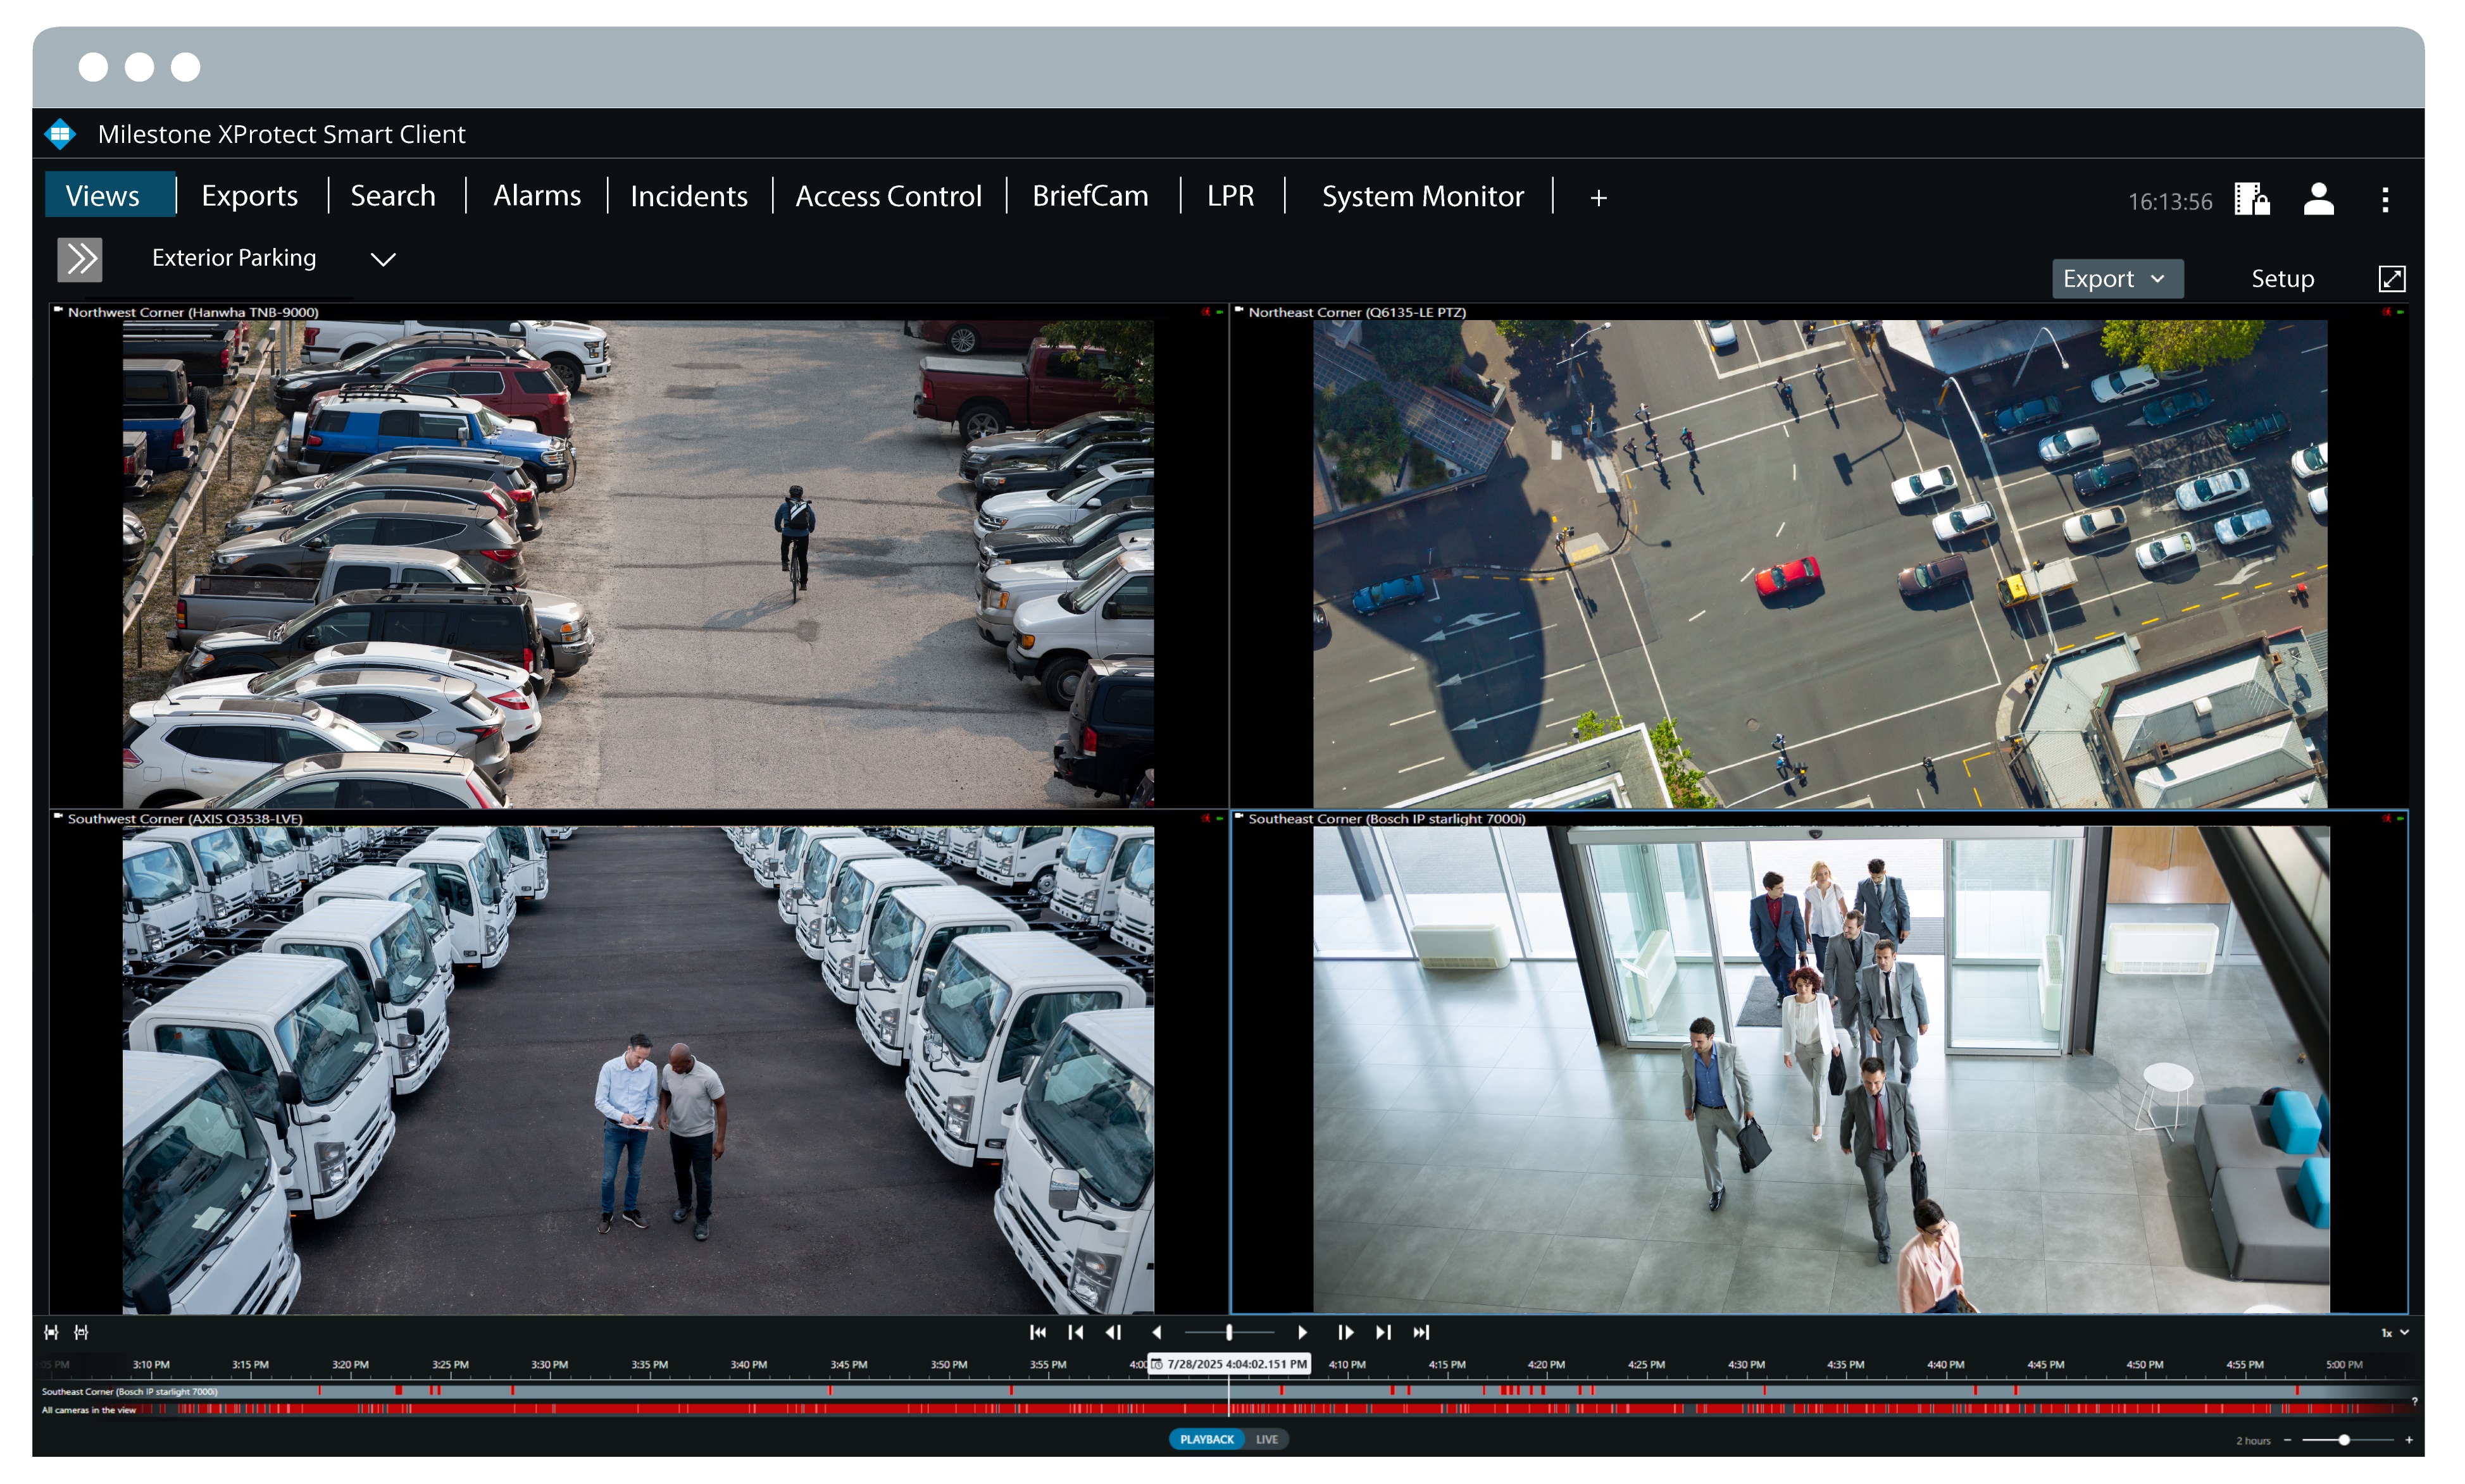Click the timeline help question mark
The width and height of the screenshot is (2465, 1484).
tap(2414, 1402)
